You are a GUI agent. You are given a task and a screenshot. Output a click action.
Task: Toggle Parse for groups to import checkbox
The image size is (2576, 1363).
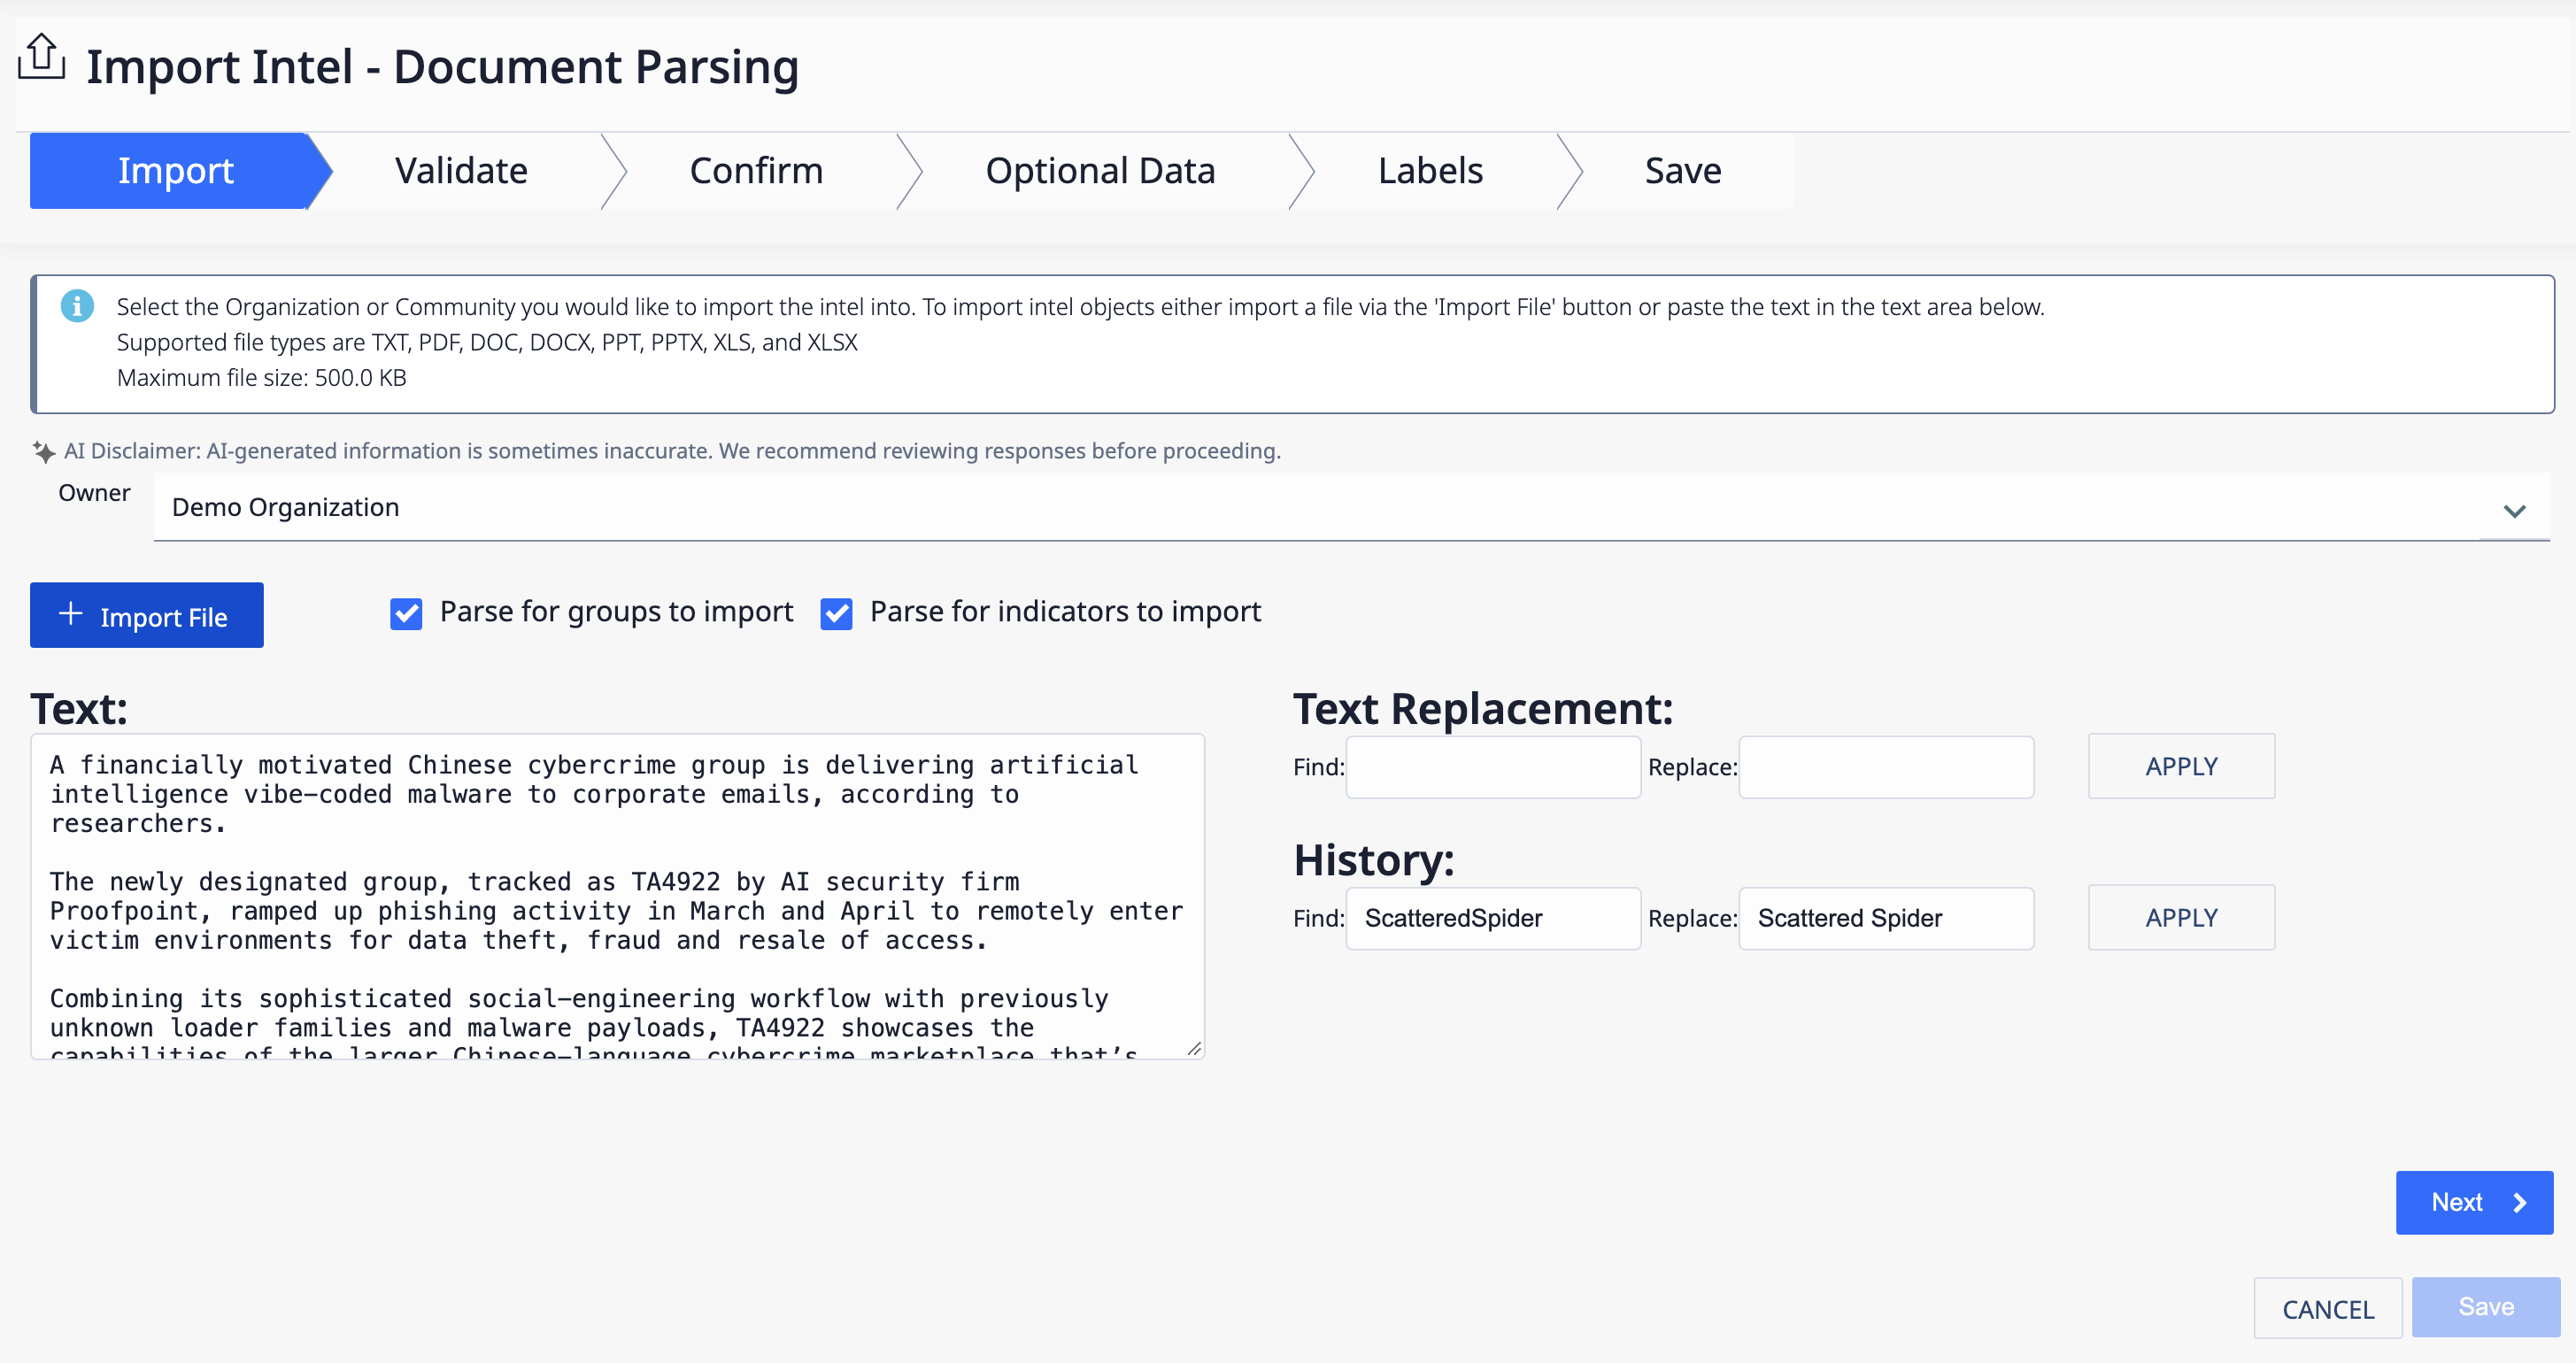click(x=406, y=614)
